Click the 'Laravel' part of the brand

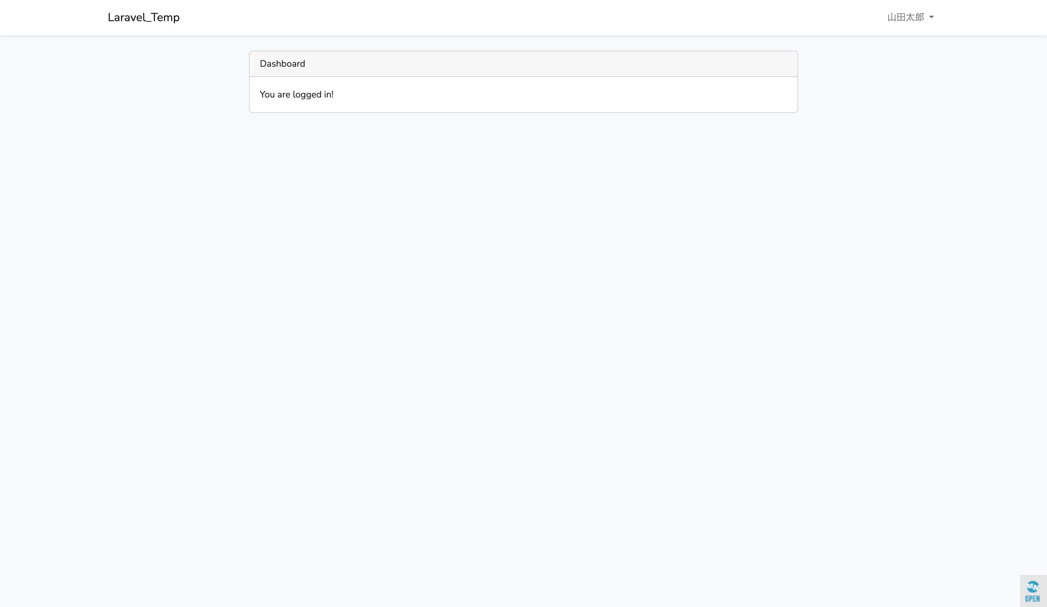pyautogui.click(x=126, y=17)
